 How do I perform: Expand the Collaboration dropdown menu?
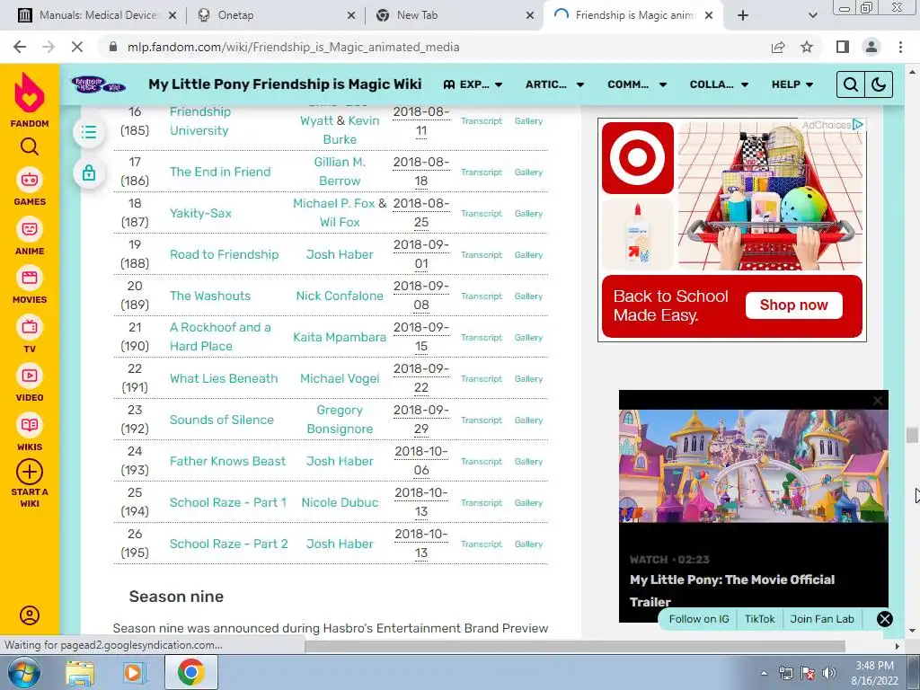(719, 84)
